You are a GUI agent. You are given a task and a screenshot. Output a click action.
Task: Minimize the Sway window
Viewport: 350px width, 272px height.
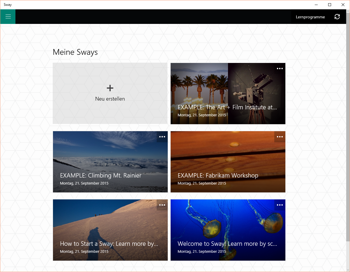point(316,5)
